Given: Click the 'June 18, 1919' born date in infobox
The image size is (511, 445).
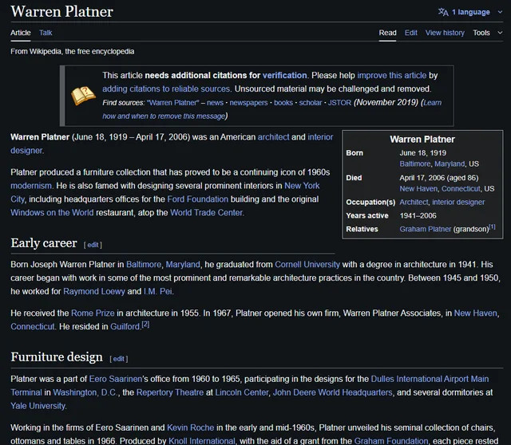Looking at the screenshot, I should coord(422,153).
